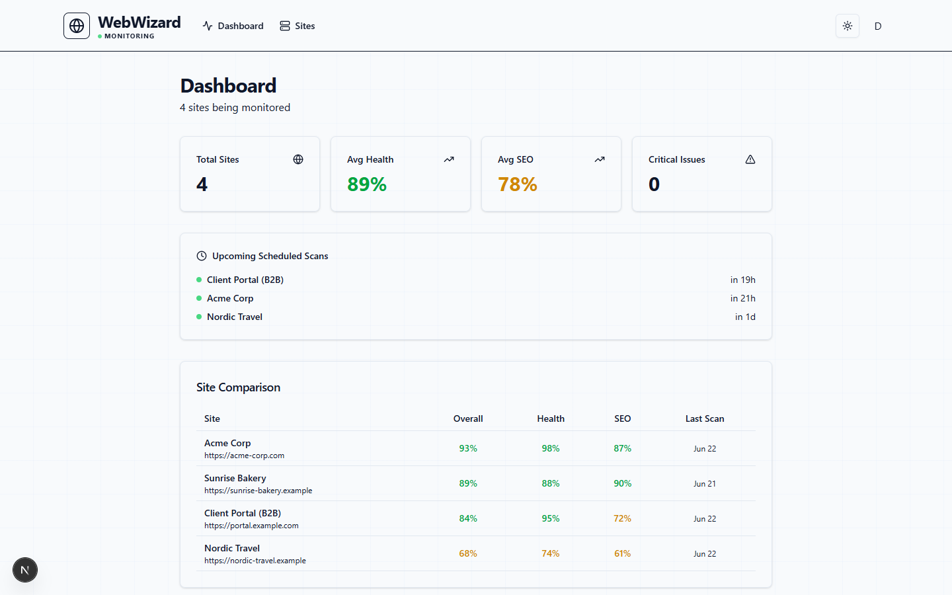Click the 'in 19h' scan time
Screen dimensions: 952x595
[743, 280]
